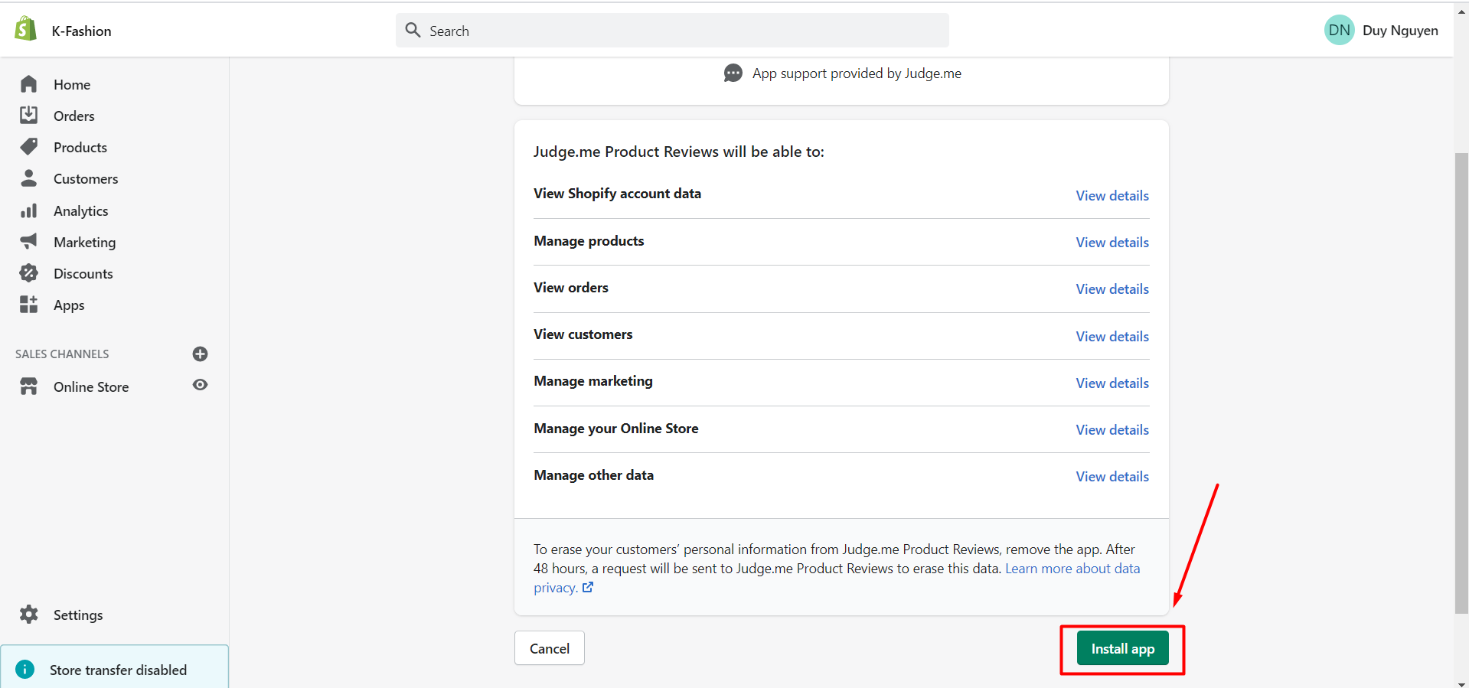Click the Discounts badge icon
Viewport: 1469px width, 688px height.
29,273
